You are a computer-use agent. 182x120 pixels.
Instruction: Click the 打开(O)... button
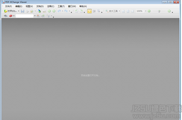(x=11, y=11)
